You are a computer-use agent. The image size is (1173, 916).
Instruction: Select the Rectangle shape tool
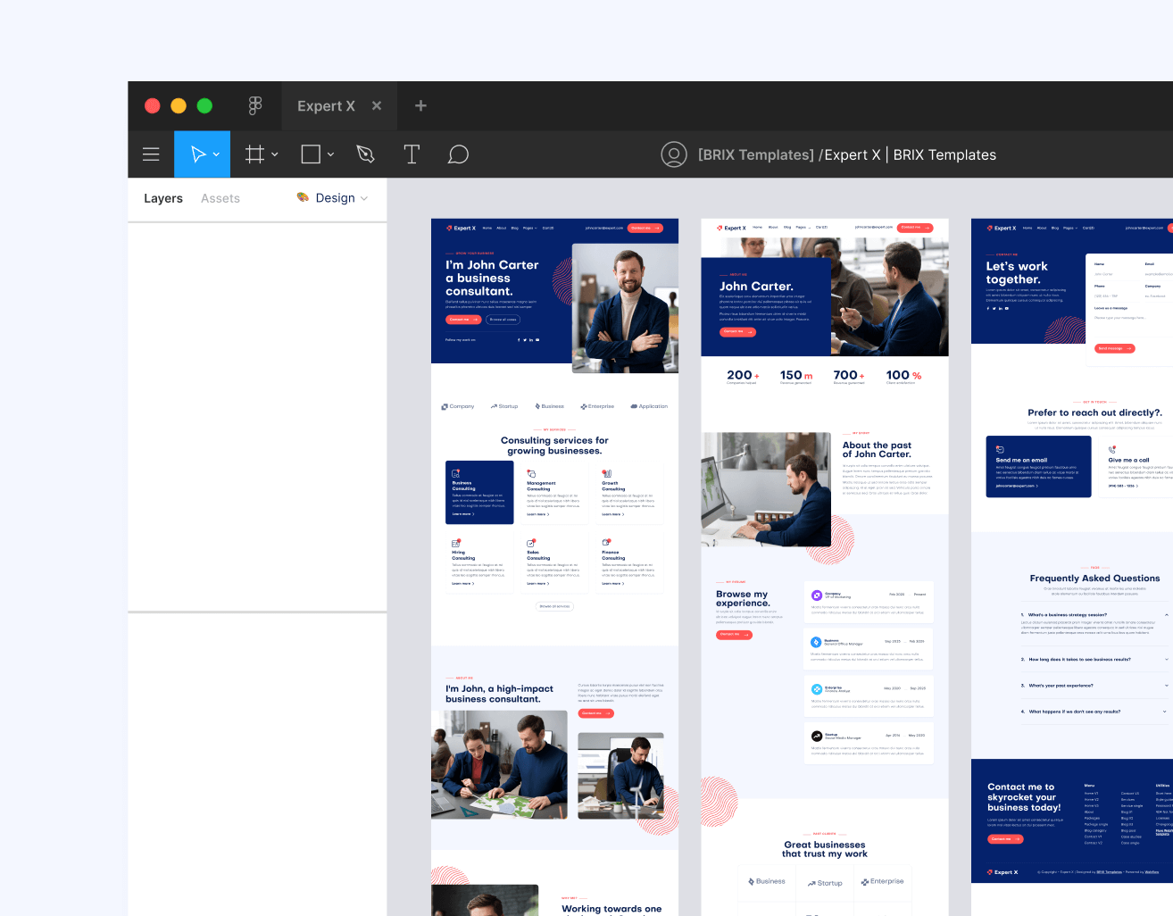309,154
